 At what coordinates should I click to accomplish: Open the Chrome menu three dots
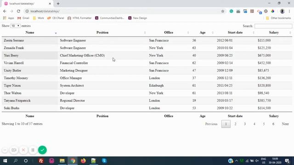(289, 11)
